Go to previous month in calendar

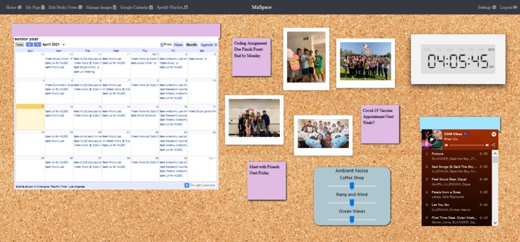pos(30,44)
